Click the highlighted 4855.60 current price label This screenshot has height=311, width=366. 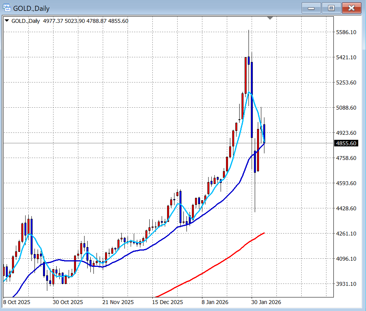pos(345,143)
